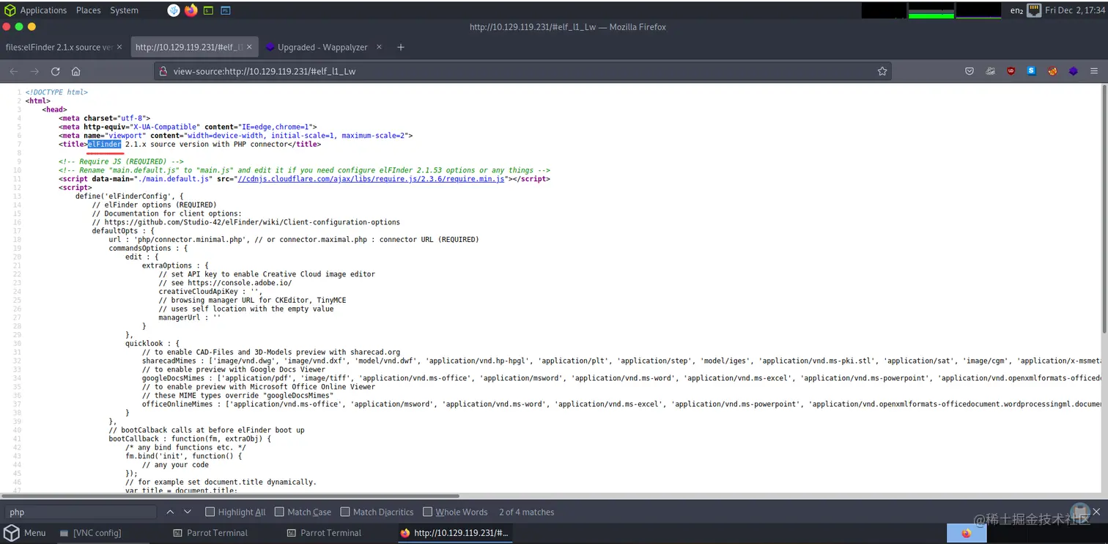Open the Wappalyzer extension in toolbar
The image size is (1108, 544).
pos(1074,71)
